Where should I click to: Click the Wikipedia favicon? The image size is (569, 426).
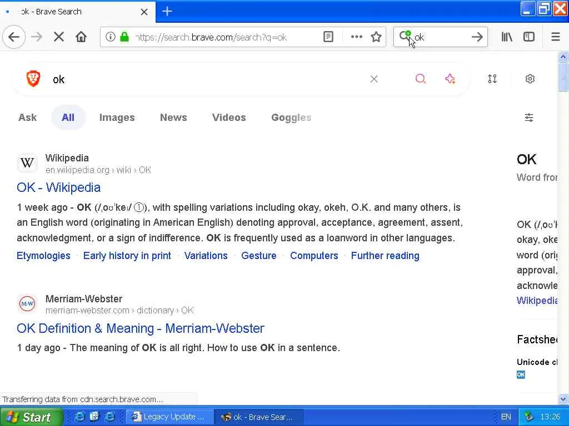(x=27, y=163)
